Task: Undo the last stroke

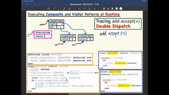Action: click(130, 4)
